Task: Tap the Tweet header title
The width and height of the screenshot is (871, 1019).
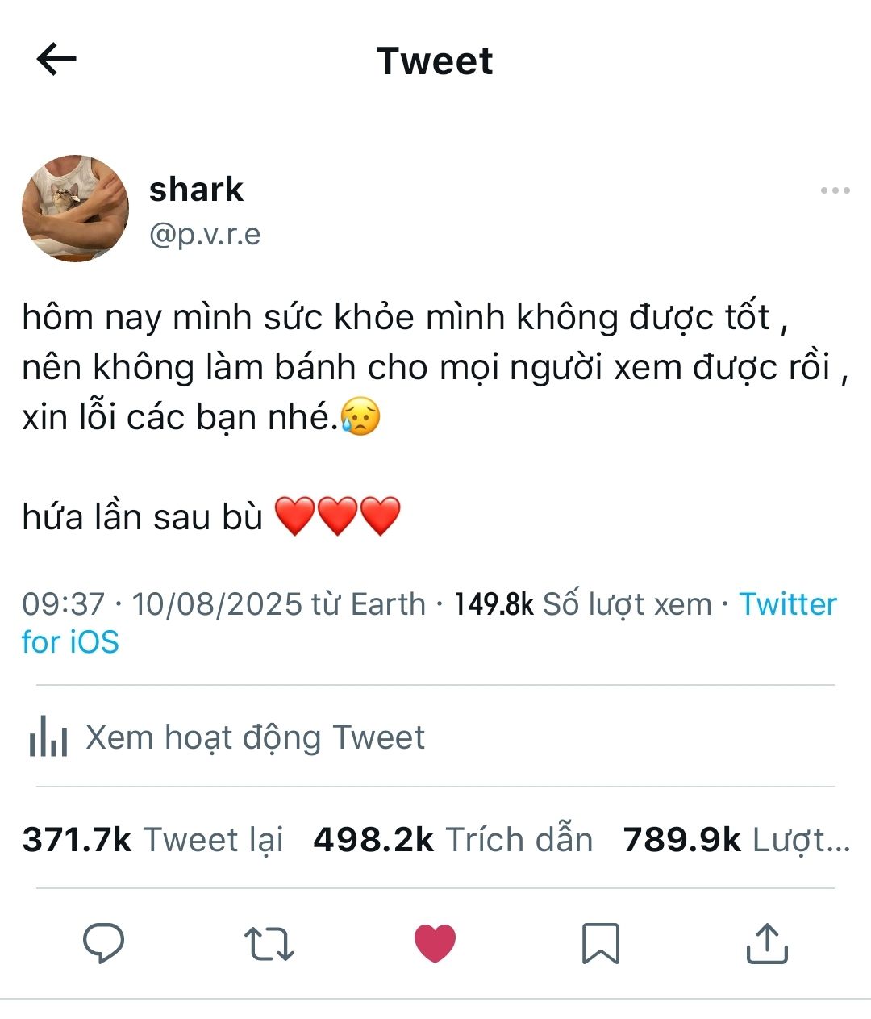Action: [435, 61]
